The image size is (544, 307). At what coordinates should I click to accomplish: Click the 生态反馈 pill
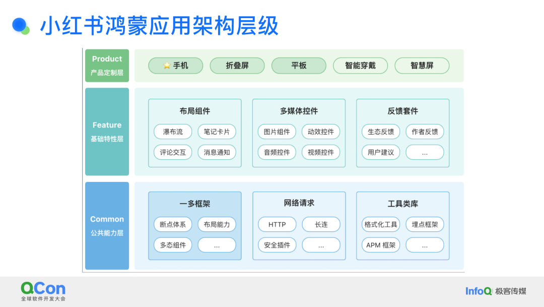(x=381, y=132)
